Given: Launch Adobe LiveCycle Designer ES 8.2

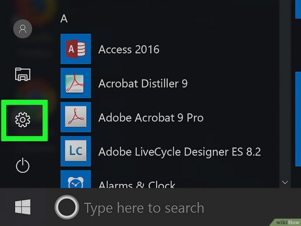Looking at the screenshot, I should point(180,152).
